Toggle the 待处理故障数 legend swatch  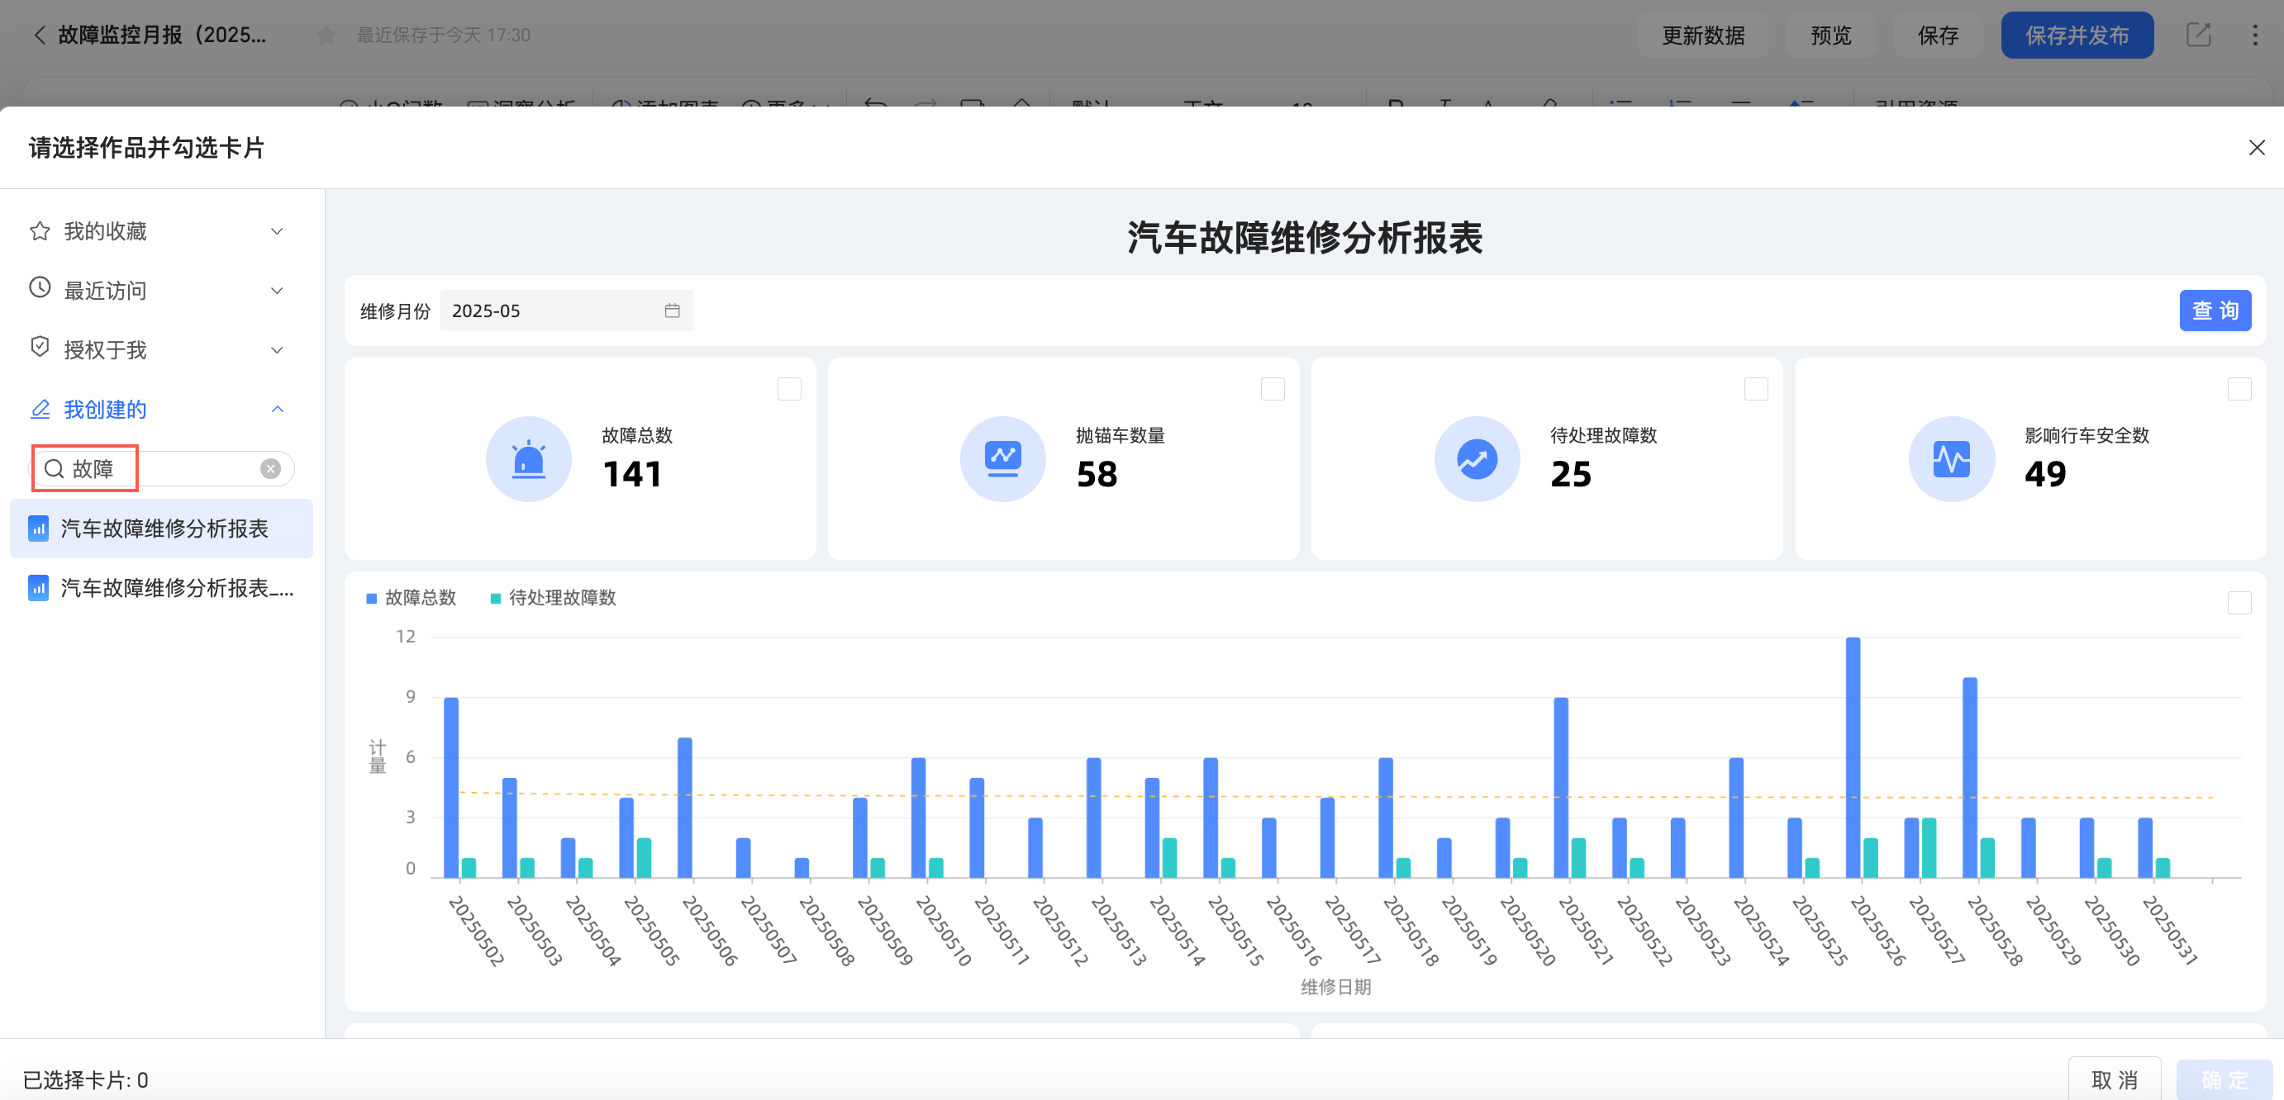coord(496,598)
